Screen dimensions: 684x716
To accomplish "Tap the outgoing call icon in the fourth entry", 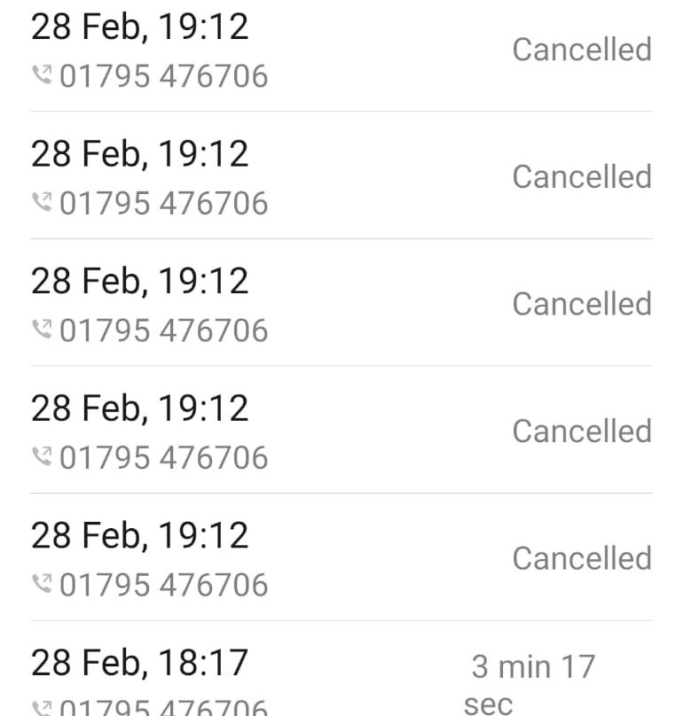I will [x=42, y=456].
